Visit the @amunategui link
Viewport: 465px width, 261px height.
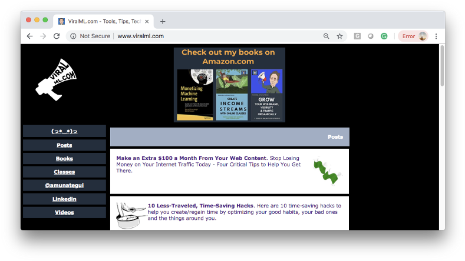point(64,185)
